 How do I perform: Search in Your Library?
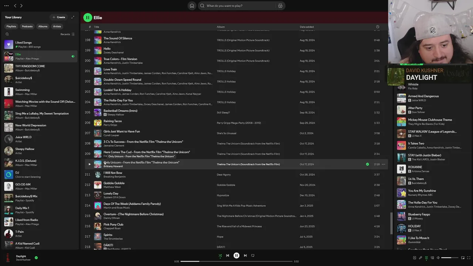tap(7, 34)
